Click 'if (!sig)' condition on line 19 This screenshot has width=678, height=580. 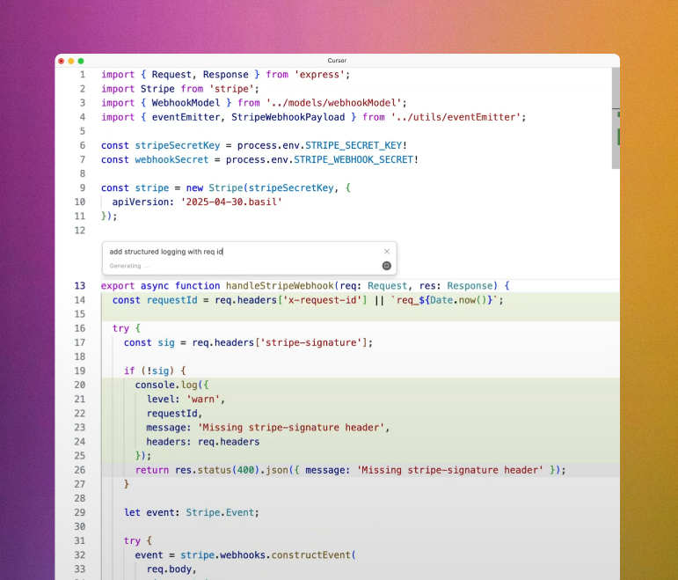click(x=149, y=371)
